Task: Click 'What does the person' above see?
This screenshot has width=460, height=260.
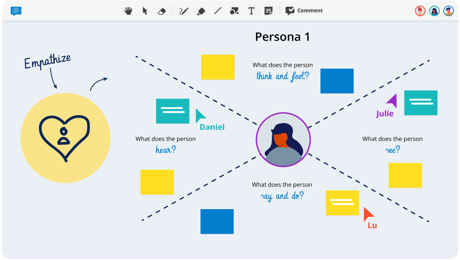Action: click(393, 139)
